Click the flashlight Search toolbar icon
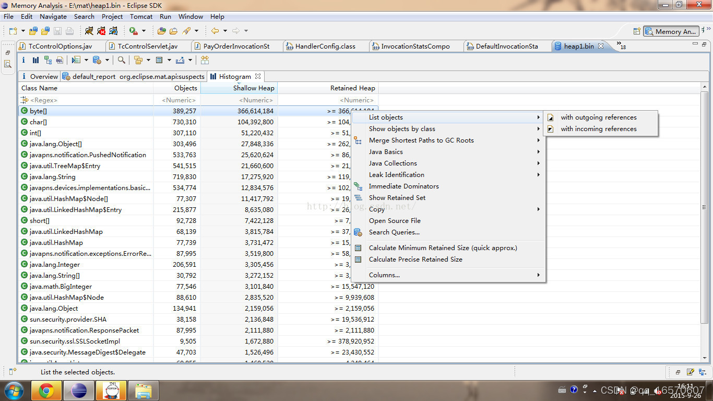Viewport: 713px width, 401px height. coord(186,31)
